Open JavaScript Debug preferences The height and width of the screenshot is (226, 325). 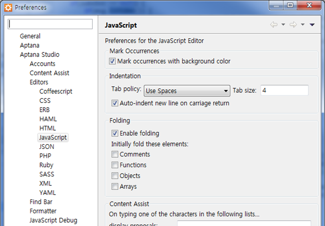pyautogui.click(x=53, y=220)
